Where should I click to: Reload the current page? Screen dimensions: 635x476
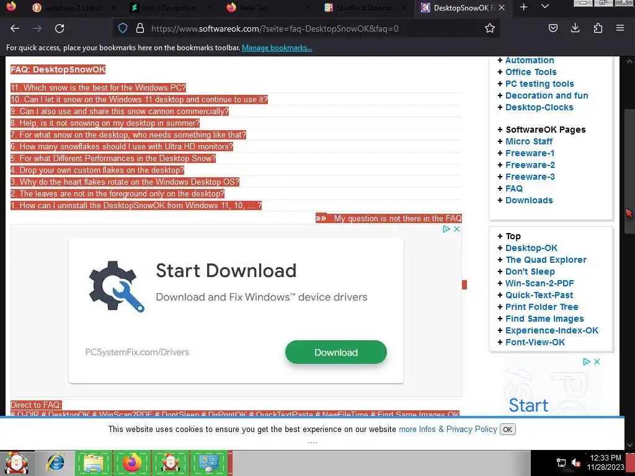pyautogui.click(x=60, y=29)
